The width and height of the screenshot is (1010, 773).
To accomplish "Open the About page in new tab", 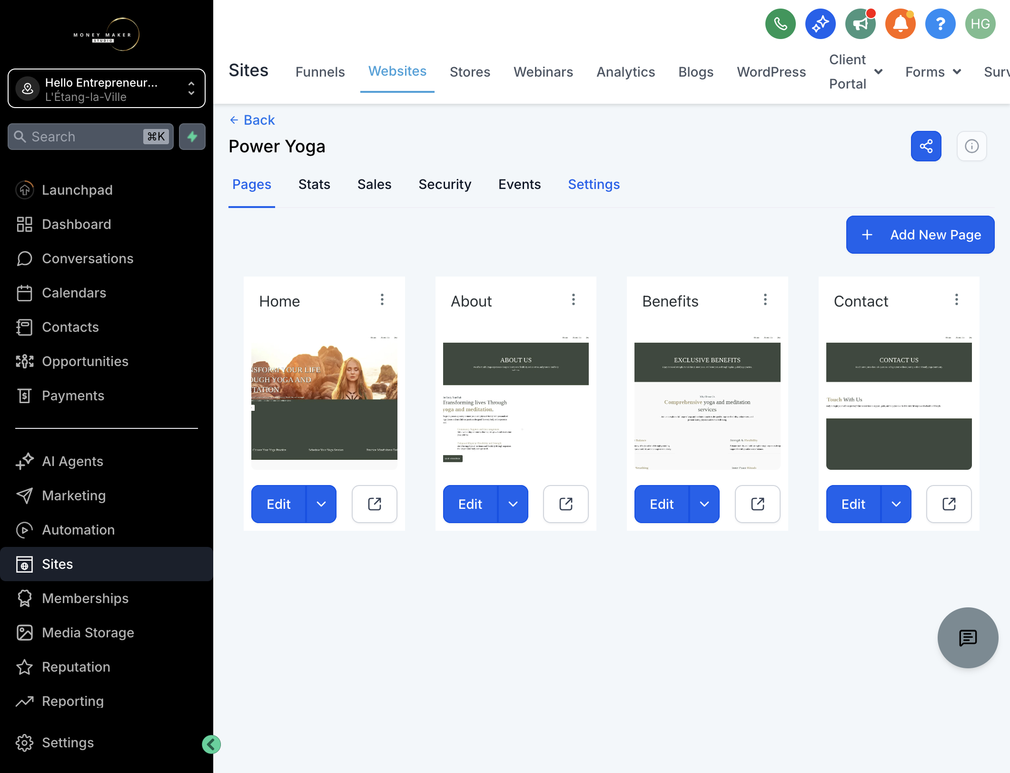I will (x=565, y=504).
